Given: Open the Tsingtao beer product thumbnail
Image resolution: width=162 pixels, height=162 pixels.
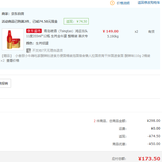Looking at the screenshot, I should (13, 39).
